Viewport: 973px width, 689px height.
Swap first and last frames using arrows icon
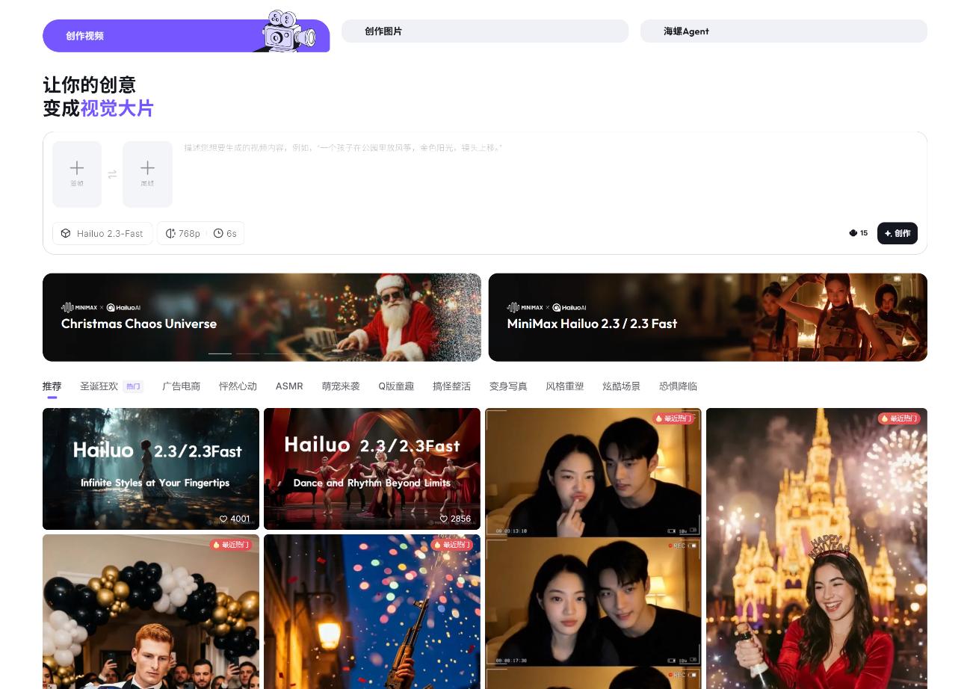pos(112,174)
